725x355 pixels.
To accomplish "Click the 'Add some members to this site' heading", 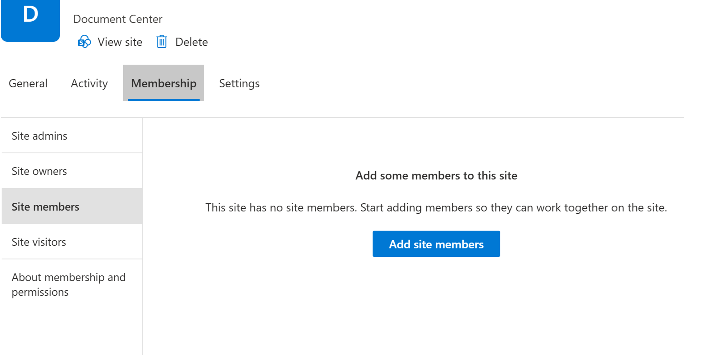I will pyautogui.click(x=436, y=176).
